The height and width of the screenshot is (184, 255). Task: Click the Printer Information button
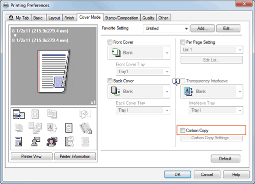click(75, 157)
